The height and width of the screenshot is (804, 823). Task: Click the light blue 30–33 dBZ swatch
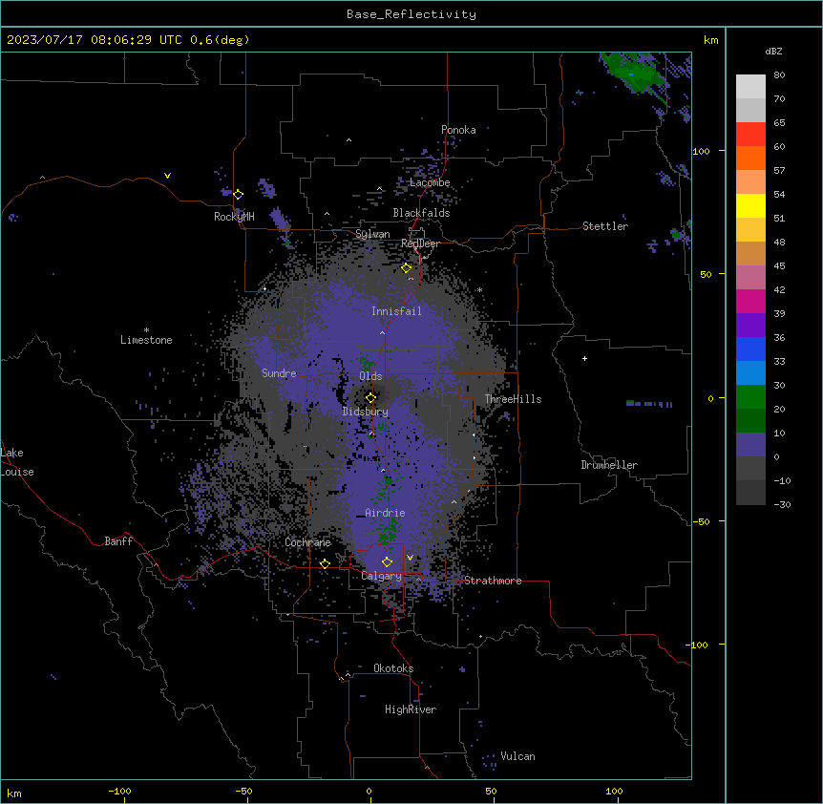point(750,373)
